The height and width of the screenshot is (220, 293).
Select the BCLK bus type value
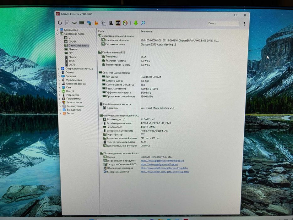pos(144,57)
